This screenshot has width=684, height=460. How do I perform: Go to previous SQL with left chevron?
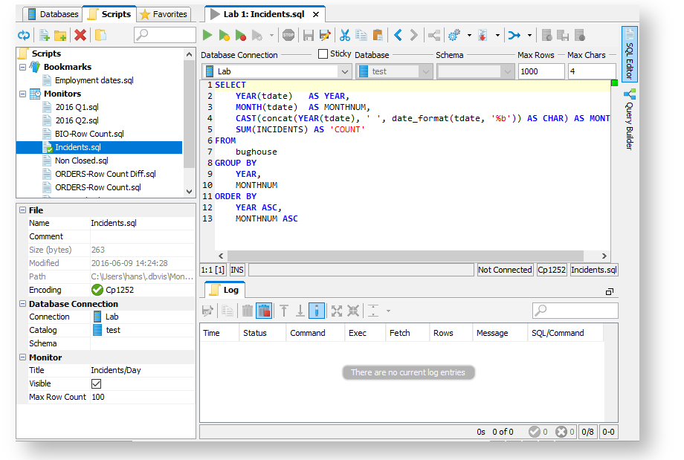tap(398, 35)
